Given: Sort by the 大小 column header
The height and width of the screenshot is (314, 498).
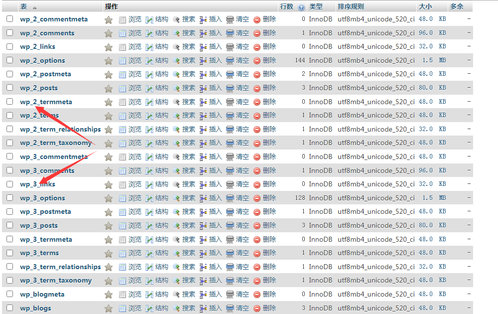Looking at the screenshot, I should coord(425,6).
